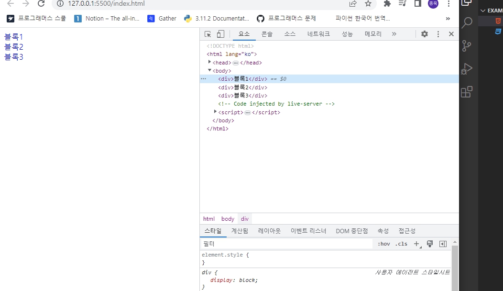This screenshot has height=291, width=503.
Task: Expand the script element node
Action: (215, 111)
